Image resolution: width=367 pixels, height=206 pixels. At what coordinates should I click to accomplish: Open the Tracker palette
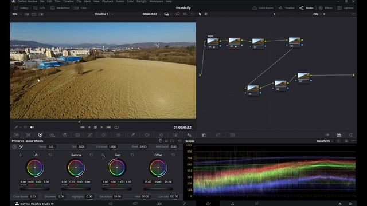click(161, 135)
